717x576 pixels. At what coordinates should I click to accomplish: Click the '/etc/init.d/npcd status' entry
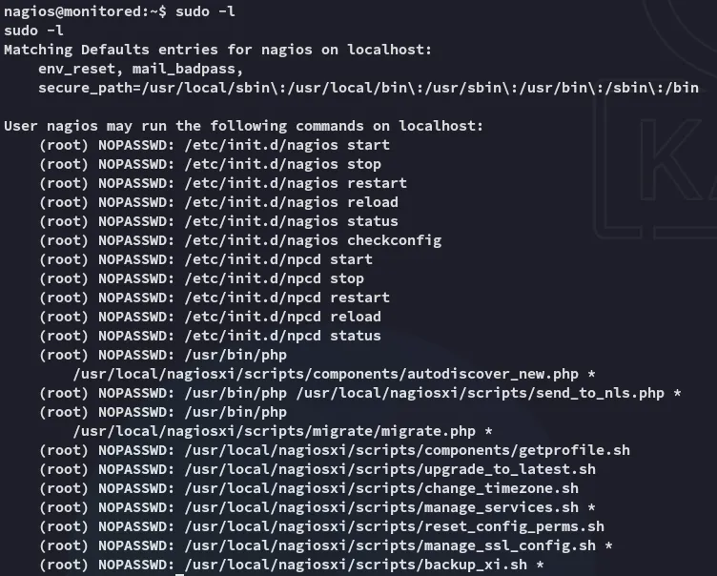tap(282, 336)
